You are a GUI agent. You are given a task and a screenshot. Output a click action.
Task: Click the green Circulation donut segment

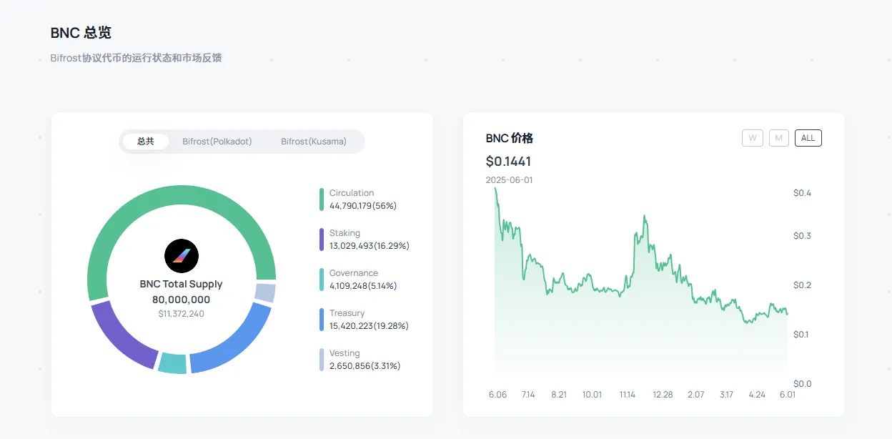tap(182, 194)
